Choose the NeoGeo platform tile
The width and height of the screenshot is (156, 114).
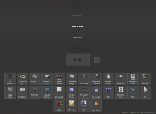[145, 79]
